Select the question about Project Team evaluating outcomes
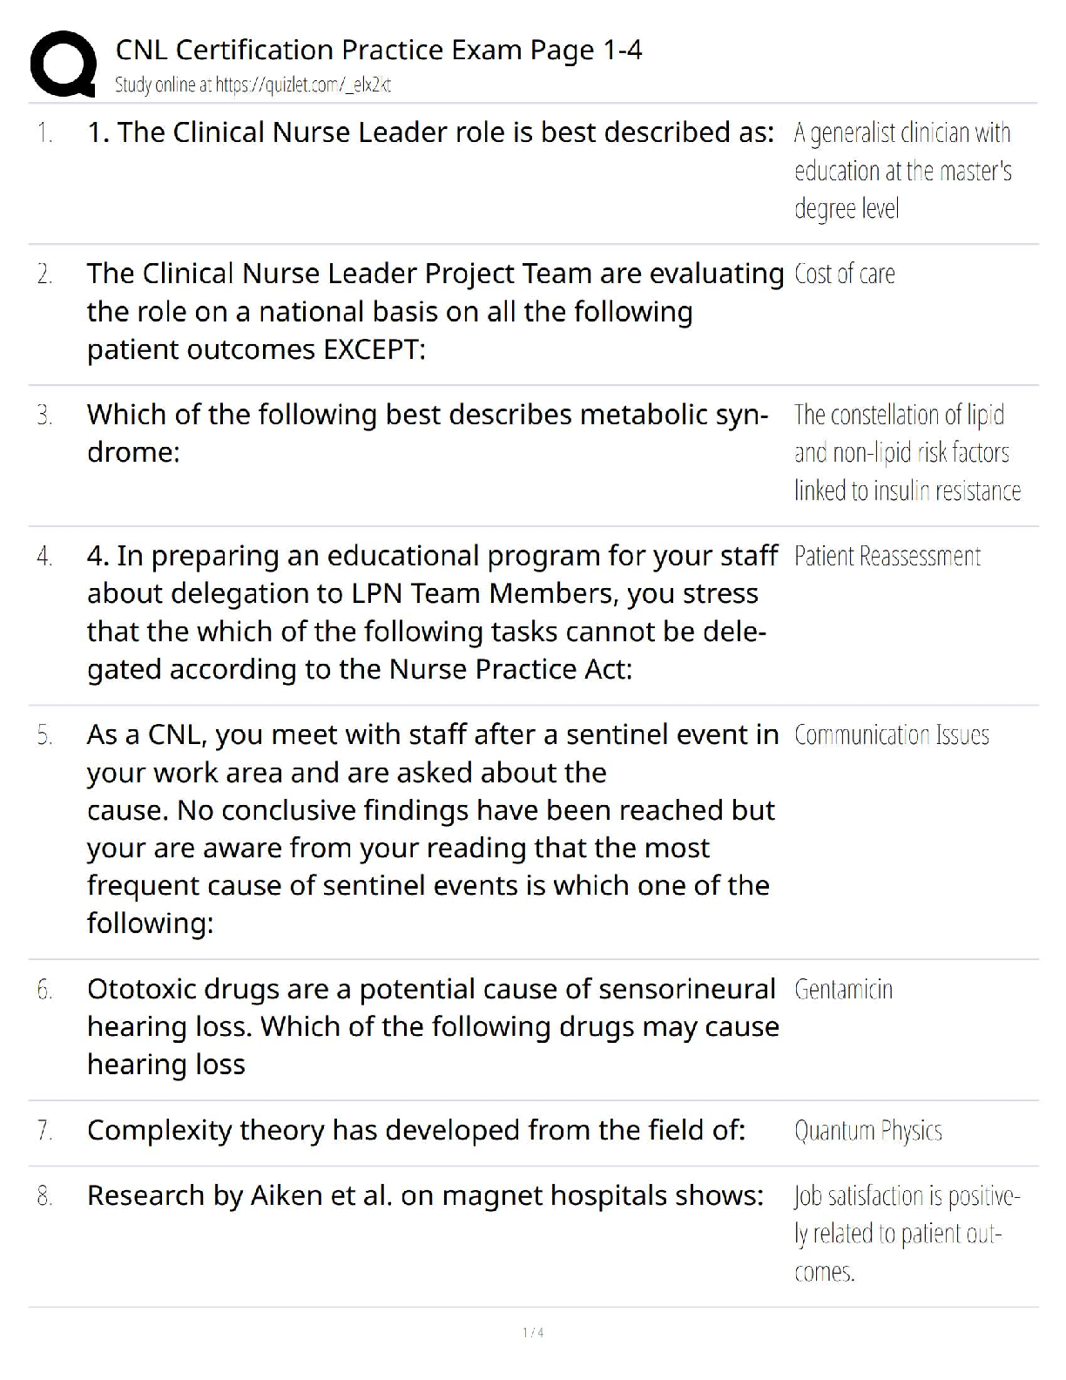This screenshot has height=1380, width=1066. coord(435,311)
